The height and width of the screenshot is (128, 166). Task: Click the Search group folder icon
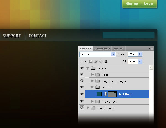pyautogui.click(x=97, y=87)
